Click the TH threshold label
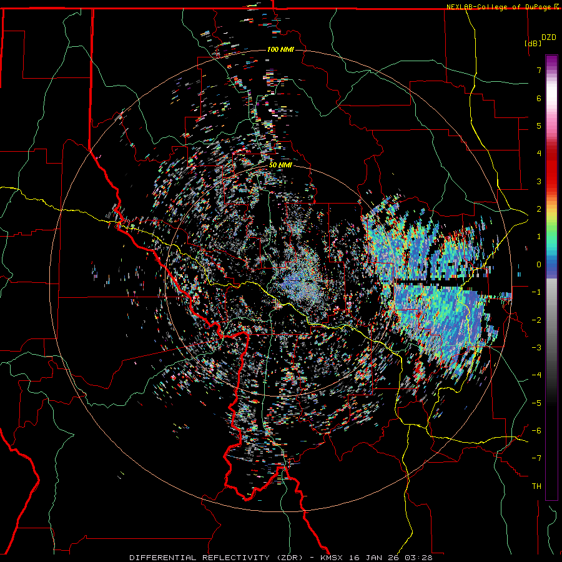 click(x=536, y=486)
